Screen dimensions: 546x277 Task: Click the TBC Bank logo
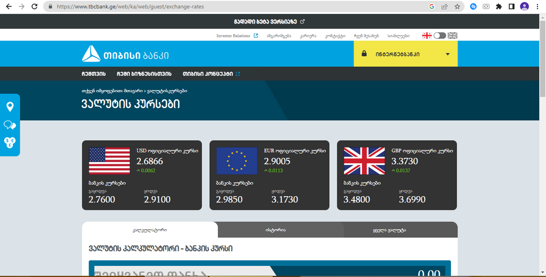click(125, 54)
